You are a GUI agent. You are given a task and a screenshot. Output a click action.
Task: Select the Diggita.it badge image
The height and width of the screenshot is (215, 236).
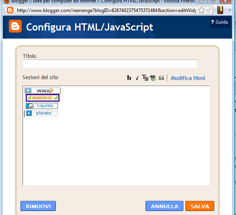pos(43,98)
